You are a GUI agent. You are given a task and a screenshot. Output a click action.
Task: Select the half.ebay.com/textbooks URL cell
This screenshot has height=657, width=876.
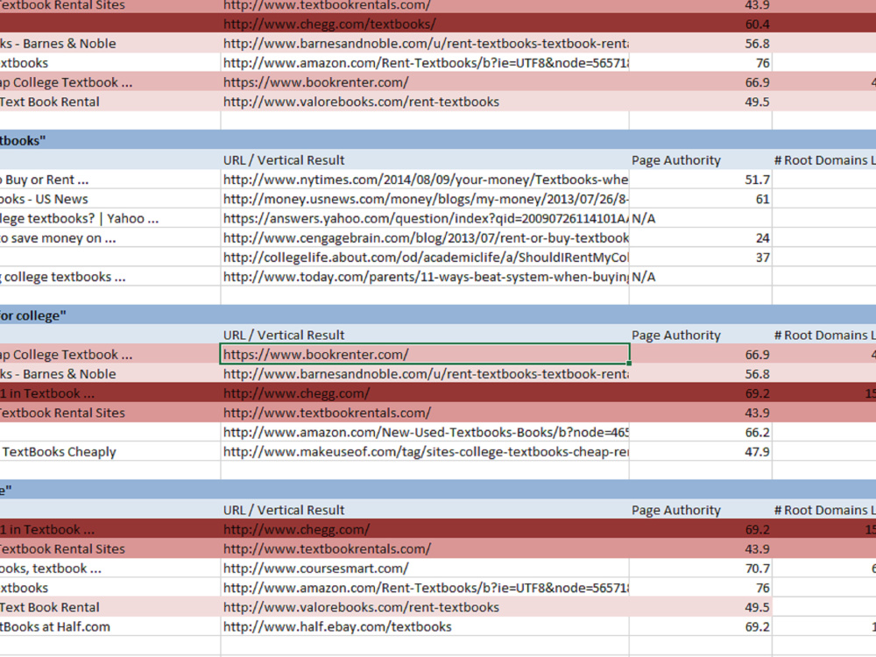point(425,627)
